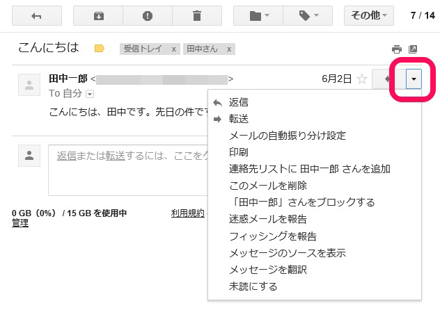The height and width of the screenshot is (317, 440).
Task: Choose メールの自動振り分け設定 menu item
Action: [x=287, y=136]
